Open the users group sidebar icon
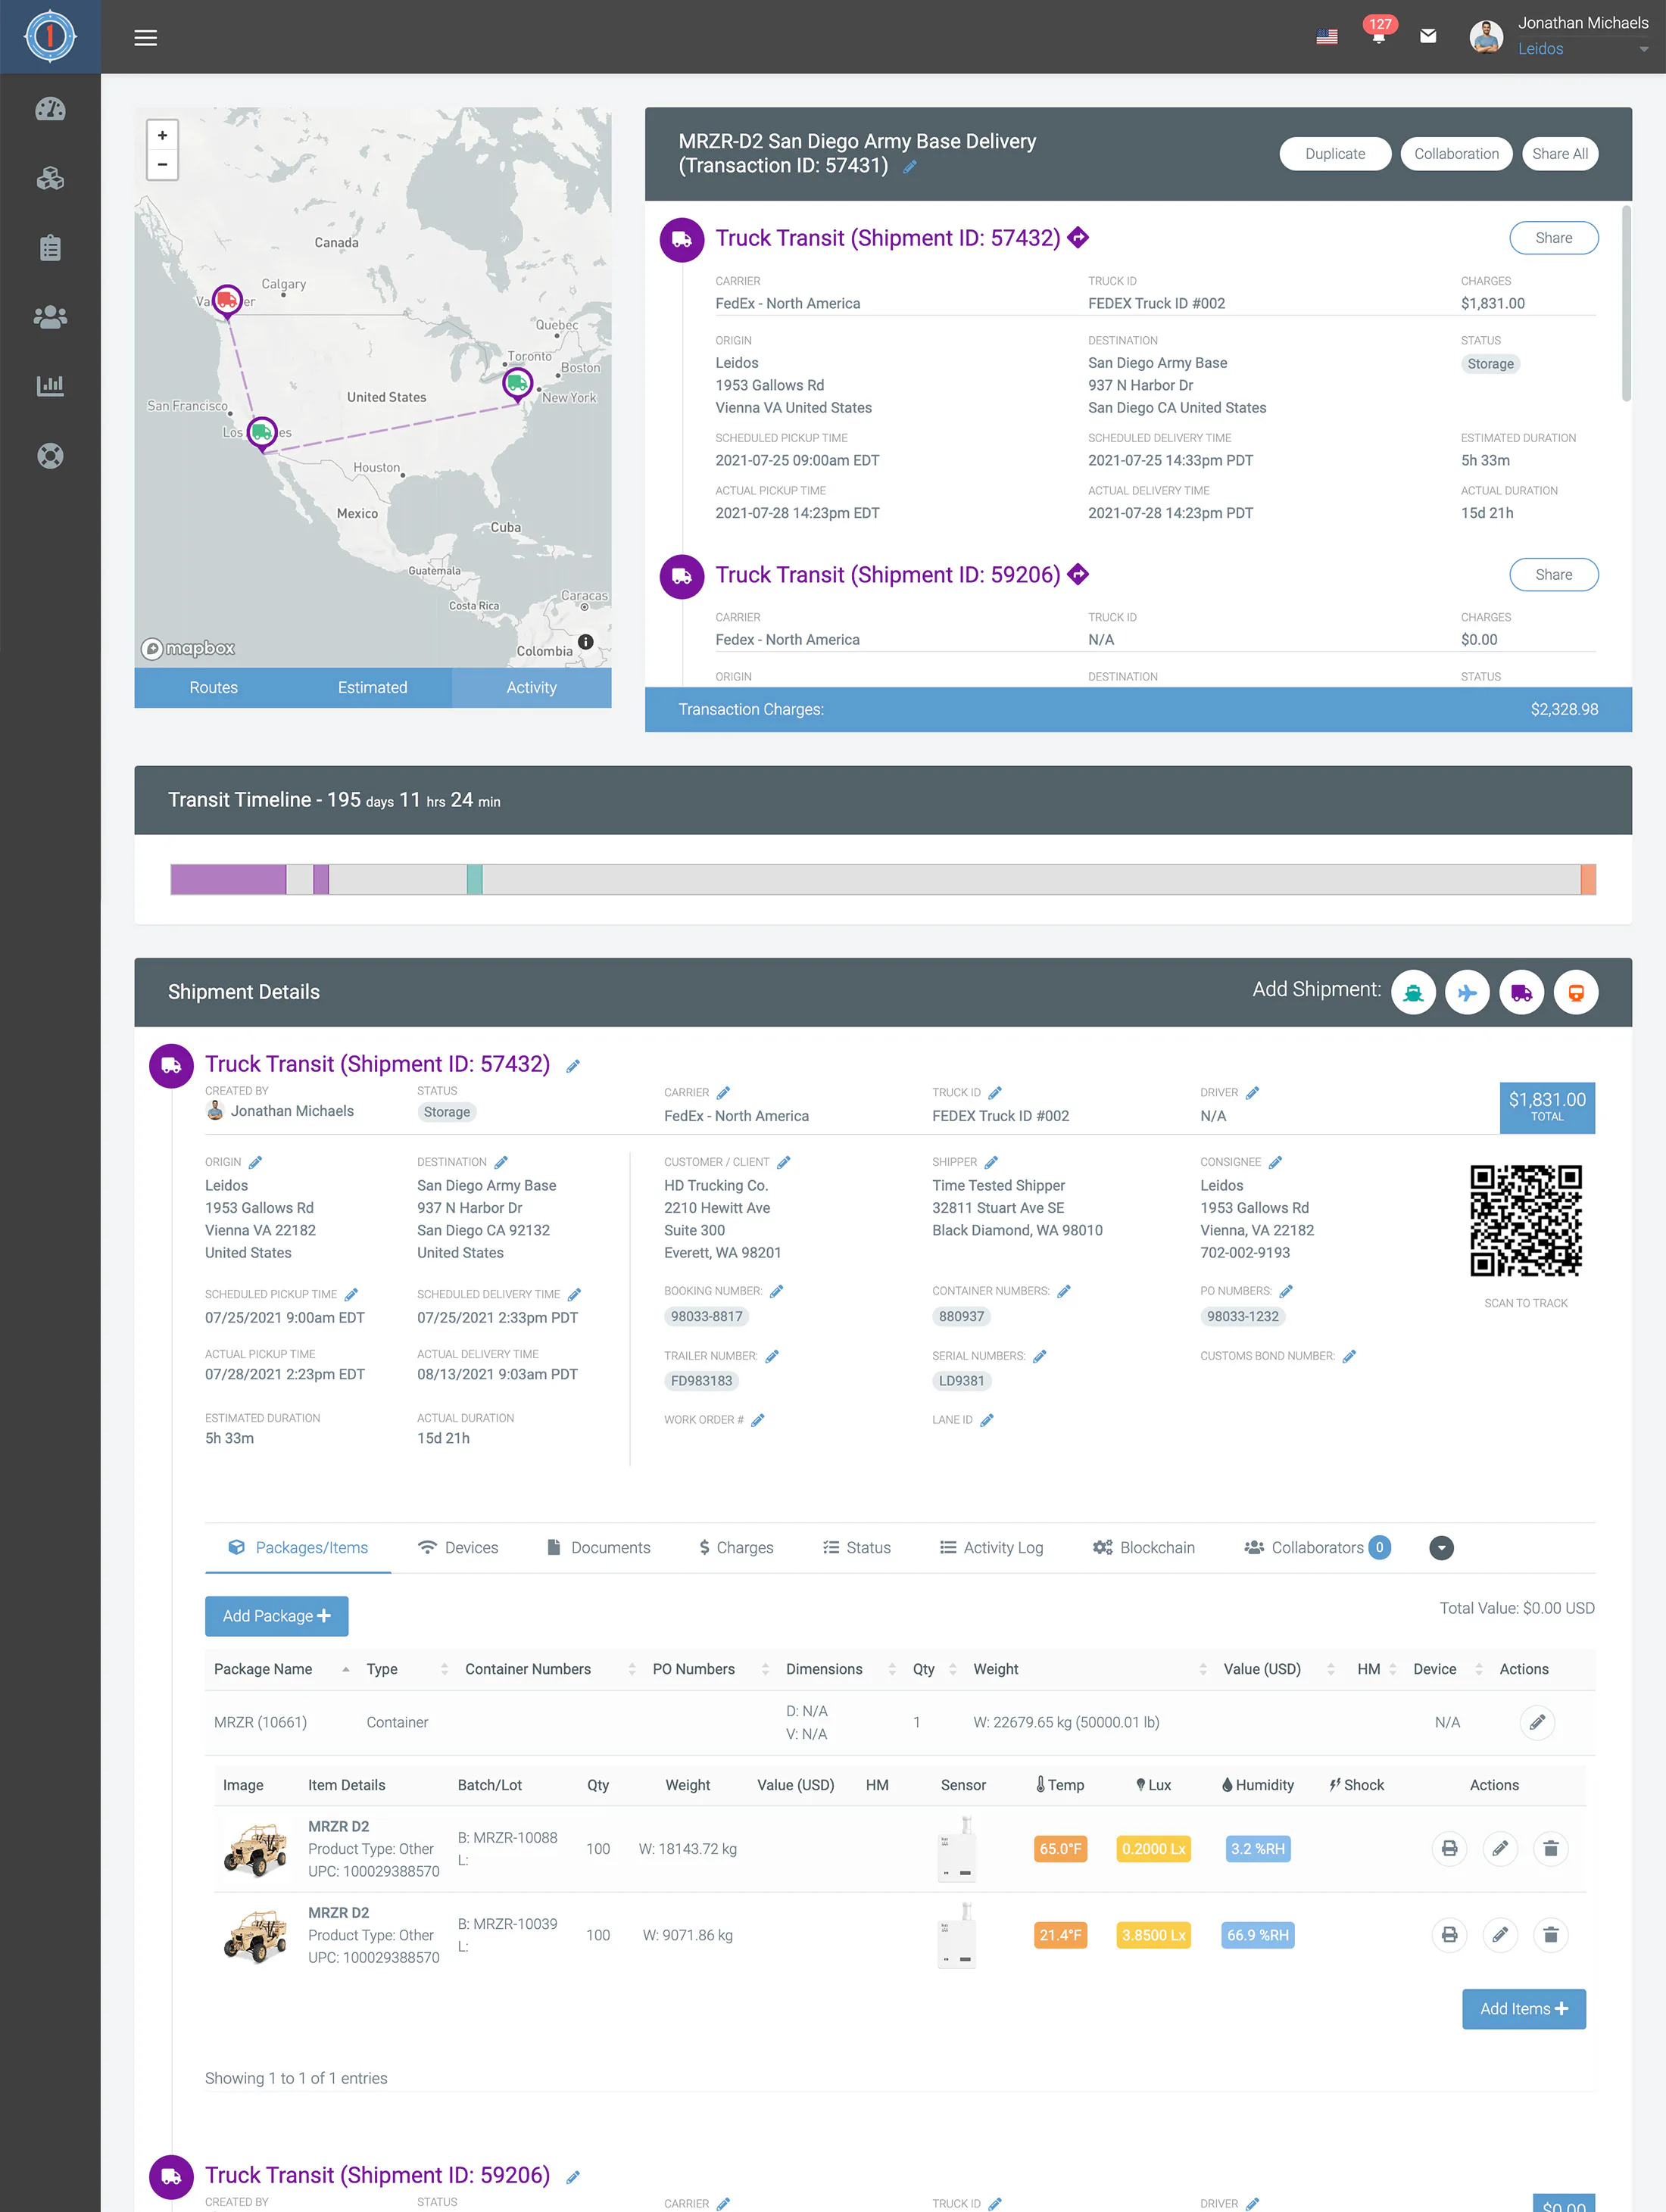The height and width of the screenshot is (2212, 1666). tap(50, 317)
